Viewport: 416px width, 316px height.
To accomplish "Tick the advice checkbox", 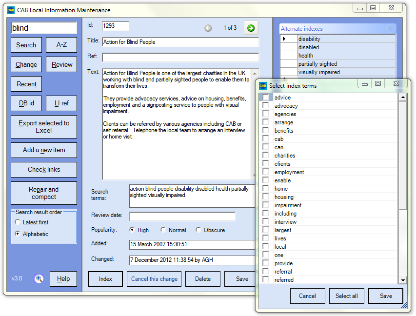I will (266, 97).
